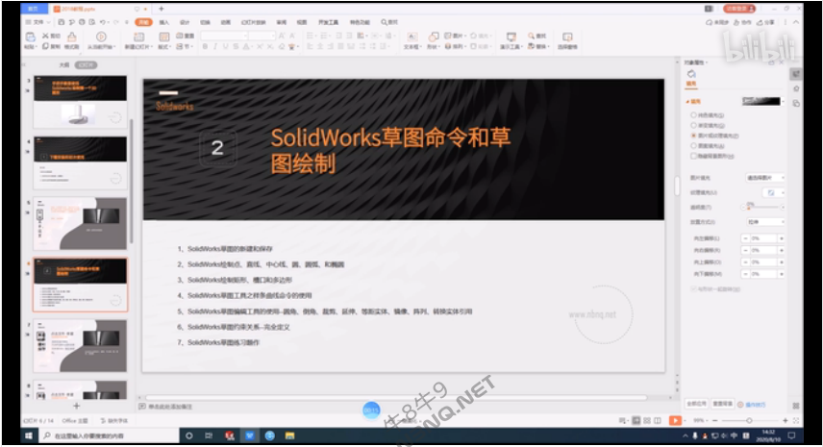Click the Copy (复制) icon
The image size is (823, 447).
point(45,47)
